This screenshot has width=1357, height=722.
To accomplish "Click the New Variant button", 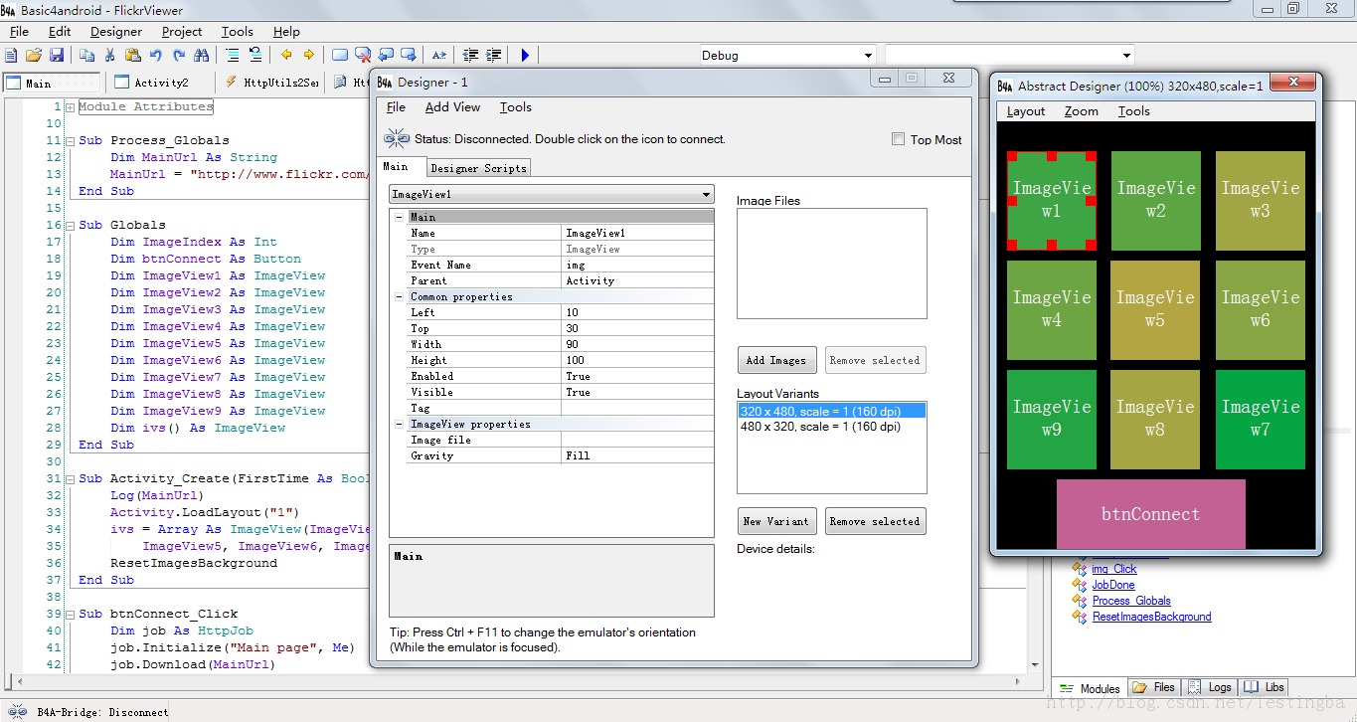I will pyautogui.click(x=775, y=521).
